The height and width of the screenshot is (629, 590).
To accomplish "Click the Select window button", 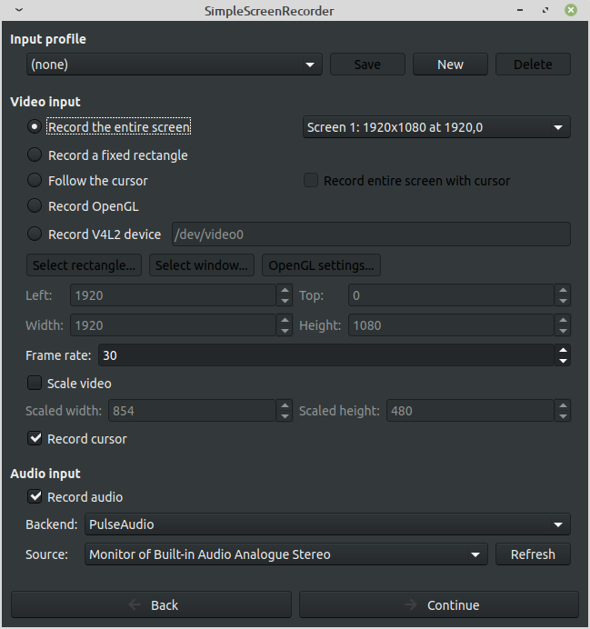I will coord(202,265).
